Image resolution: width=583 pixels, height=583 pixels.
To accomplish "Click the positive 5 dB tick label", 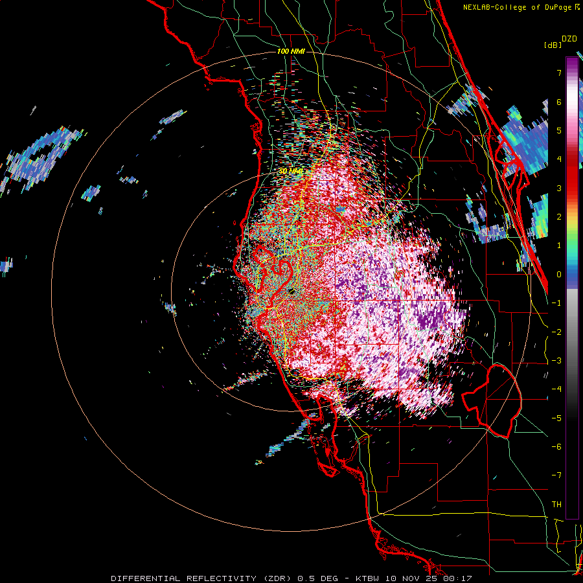I will [559, 130].
